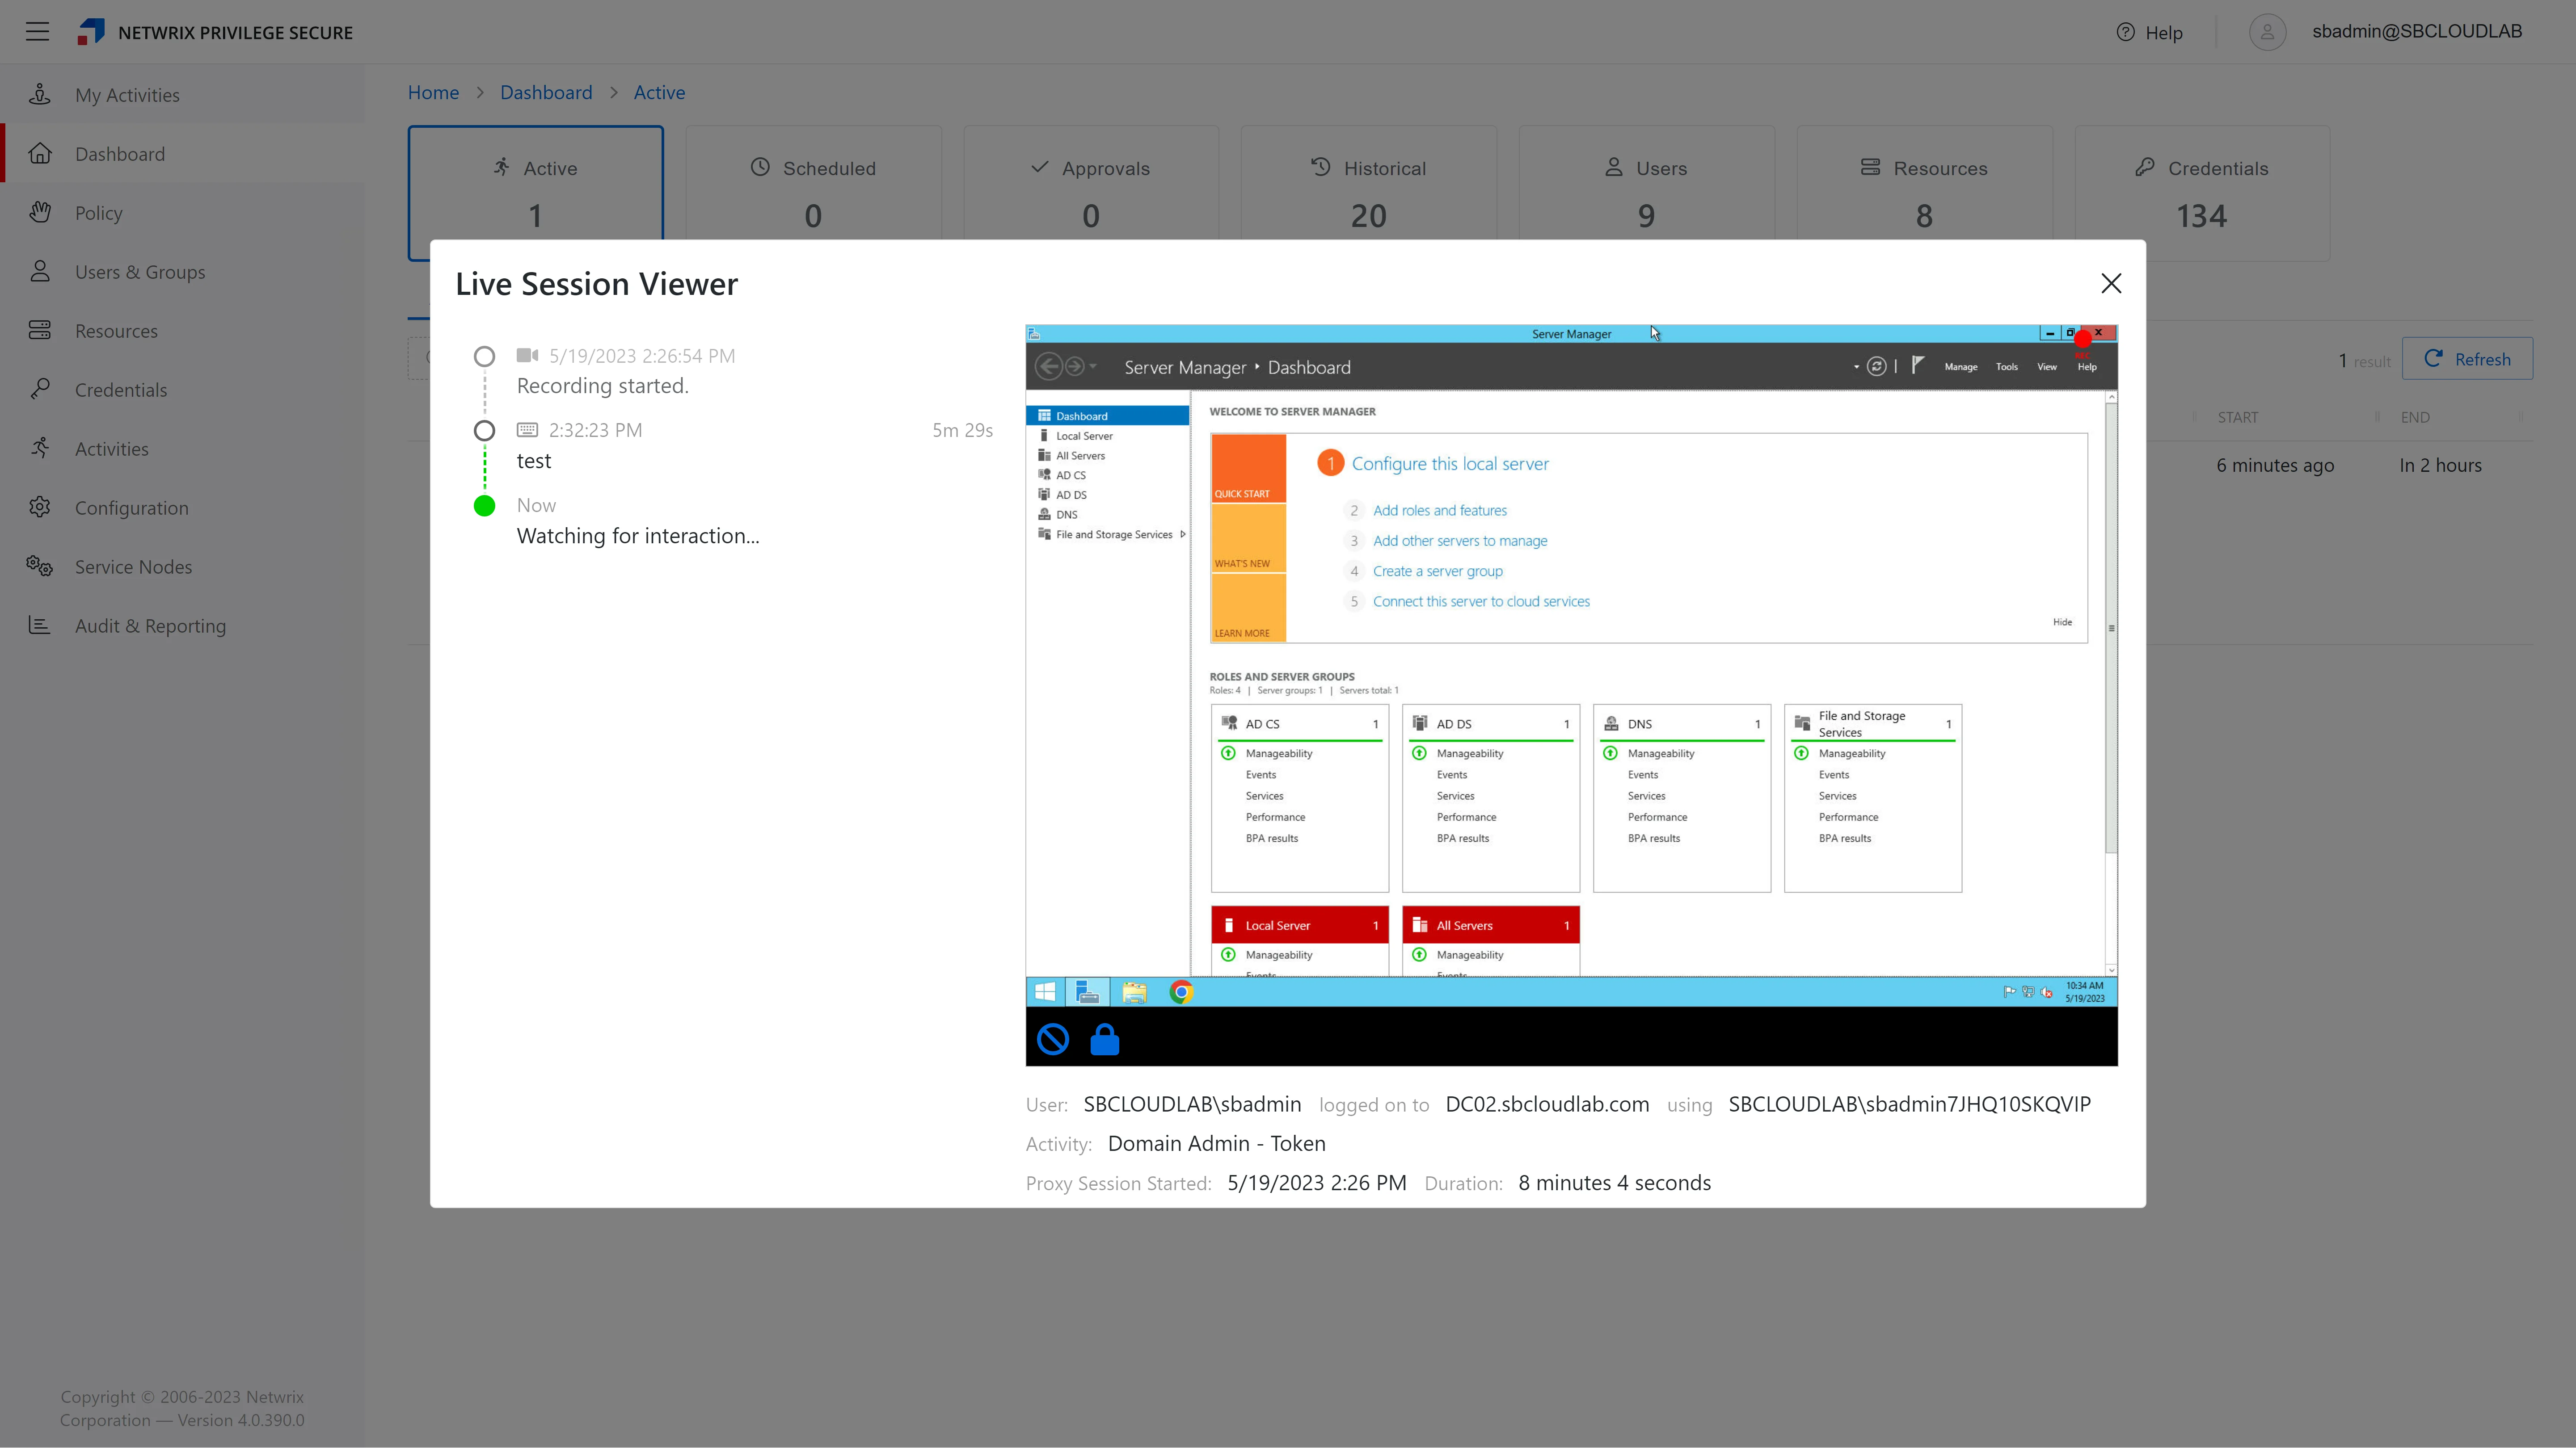Open Users & Groups in sidebar
The image size is (2576, 1448).
(140, 272)
